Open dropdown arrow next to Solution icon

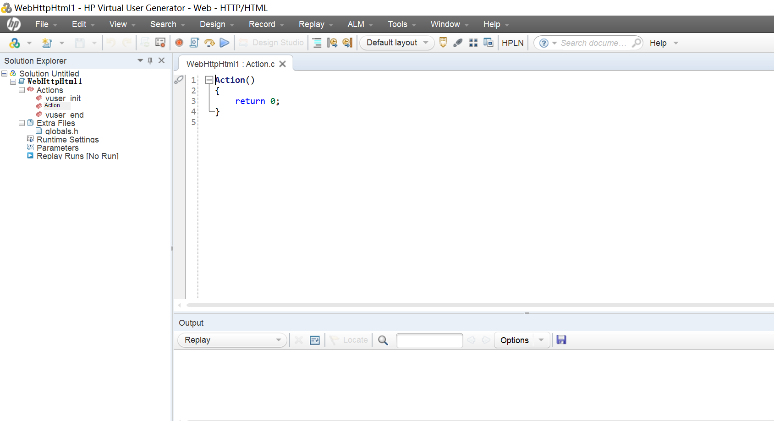coord(29,43)
